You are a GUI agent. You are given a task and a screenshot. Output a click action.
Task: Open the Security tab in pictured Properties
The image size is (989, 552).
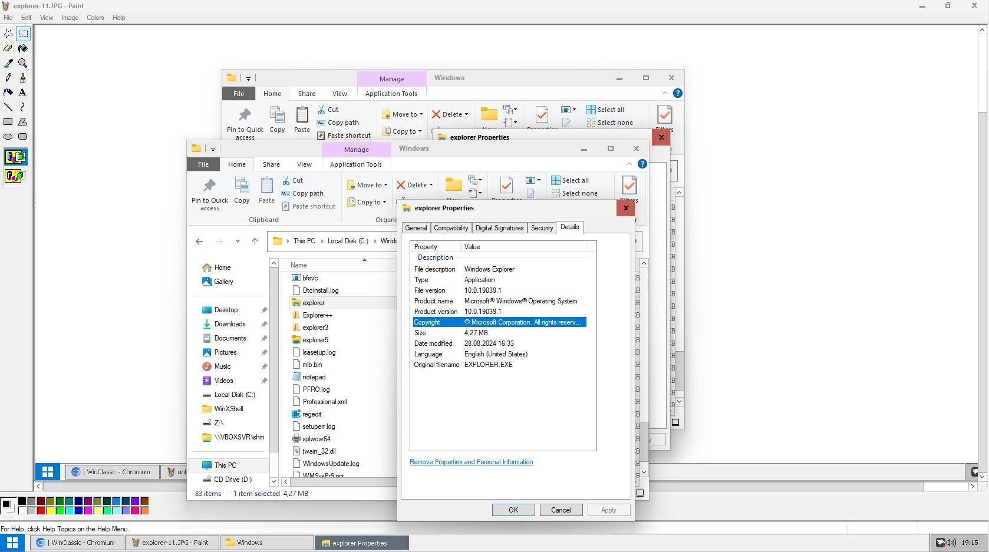pyautogui.click(x=542, y=228)
